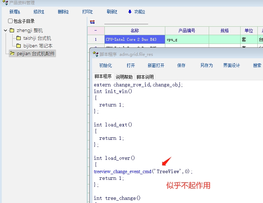
Task: Click the zhengji 整机 folder icon
Action: coord(12,31)
